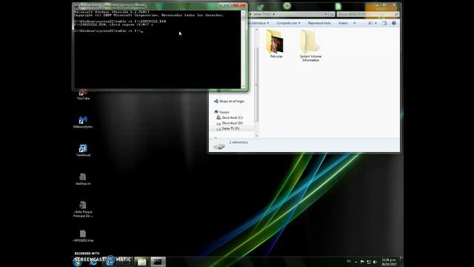Open Internet Explorer from the taskbar

tap(93, 262)
